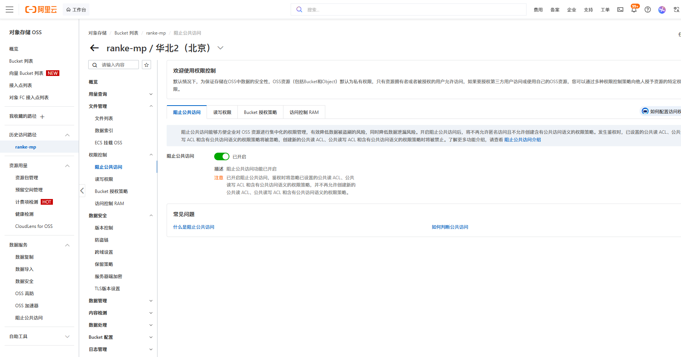Open 服务器端加密 menu item
The height and width of the screenshot is (357, 681).
(108, 276)
